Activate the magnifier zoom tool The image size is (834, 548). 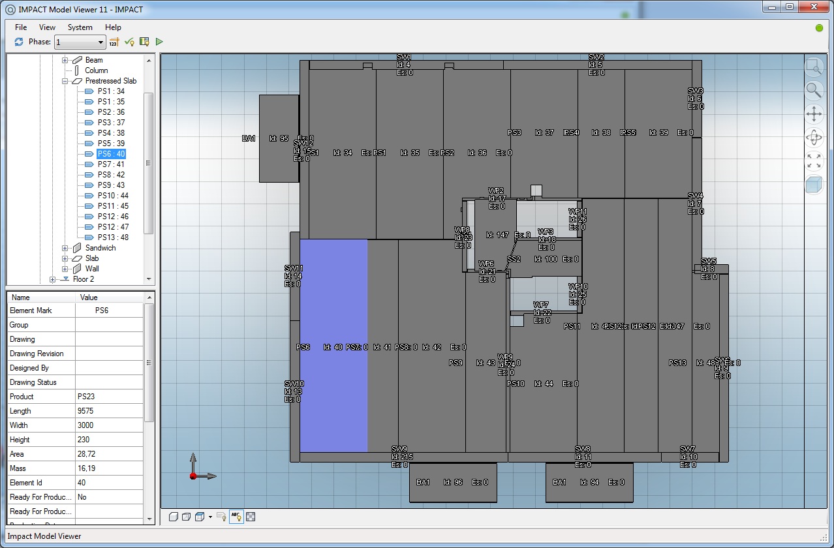pos(814,91)
